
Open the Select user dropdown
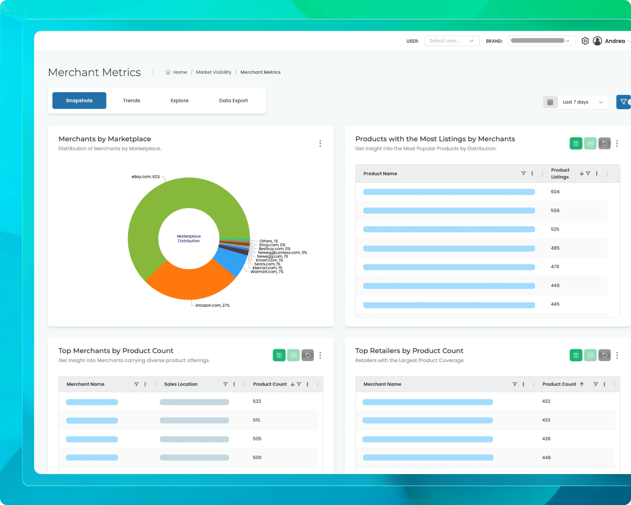pos(452,41)
